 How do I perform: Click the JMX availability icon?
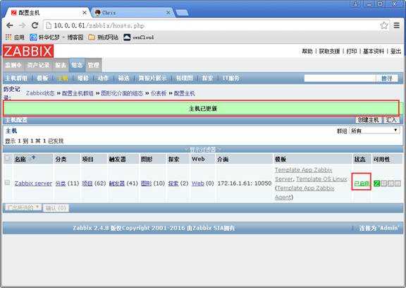pos(390,184)
